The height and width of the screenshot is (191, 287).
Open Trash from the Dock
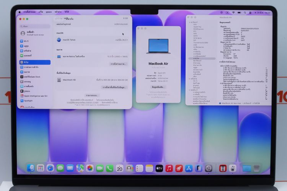tap(257, 168)
